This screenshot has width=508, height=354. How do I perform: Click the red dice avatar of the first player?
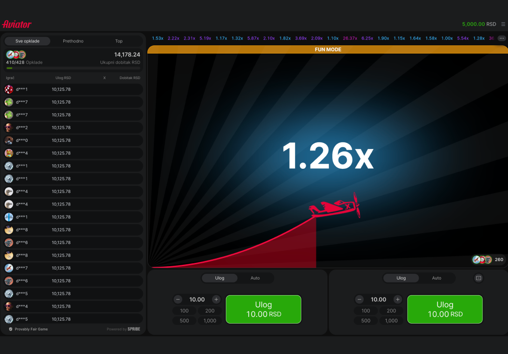pos(9,89)
